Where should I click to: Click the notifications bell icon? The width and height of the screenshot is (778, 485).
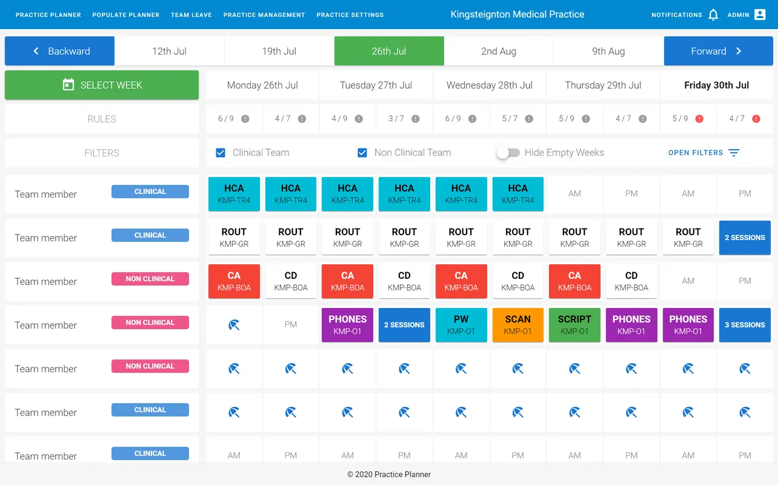(713, 15)
